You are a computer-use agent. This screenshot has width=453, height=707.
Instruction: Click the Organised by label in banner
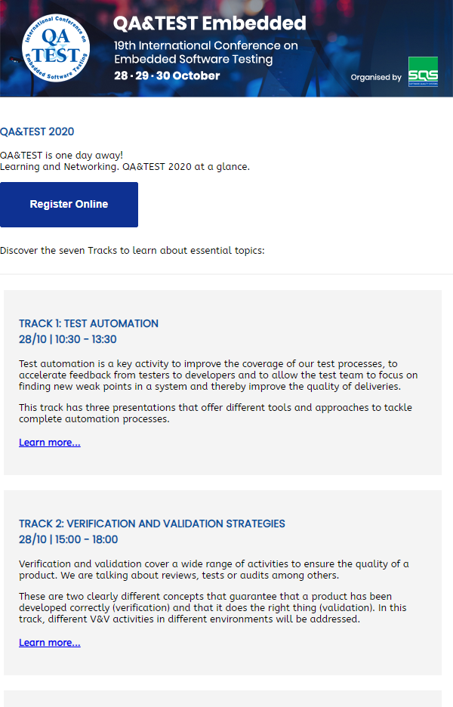coord(376,77)
